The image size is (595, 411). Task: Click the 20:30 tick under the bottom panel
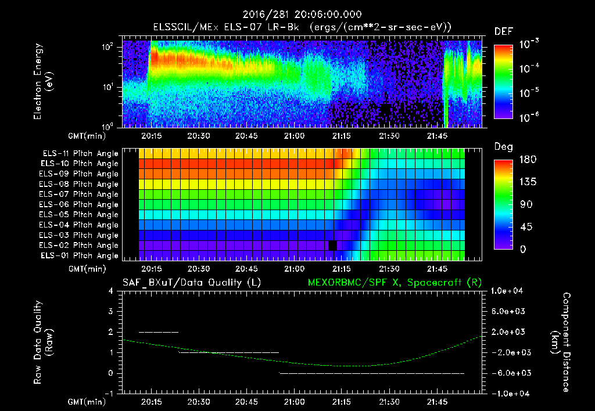199,402
